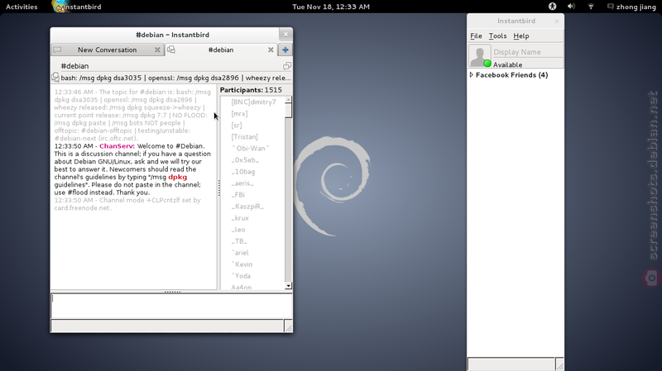Click the message input box
This screenshot has height=371, width=662.
[171, 306]
